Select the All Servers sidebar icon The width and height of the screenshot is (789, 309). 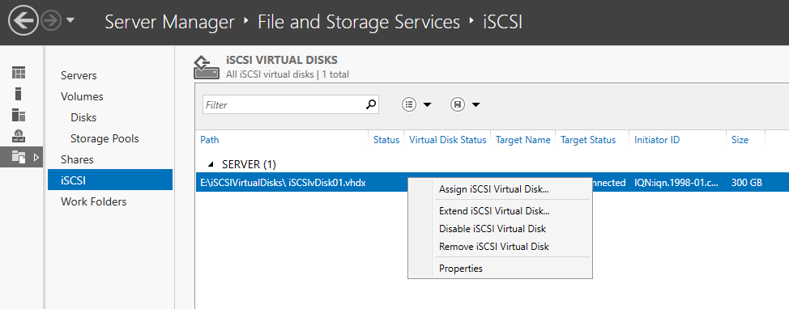[19, 115]
